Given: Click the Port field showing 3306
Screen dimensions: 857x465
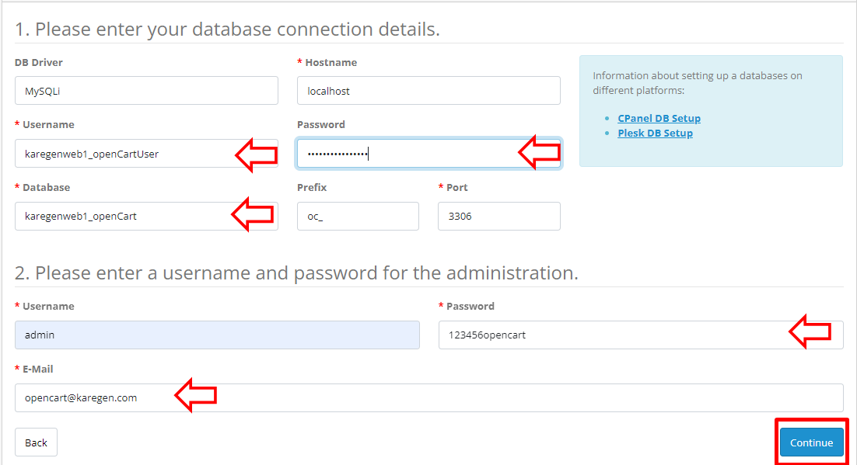Looking at the screenshot, I should pyautogui.click(x=499, y=216).
